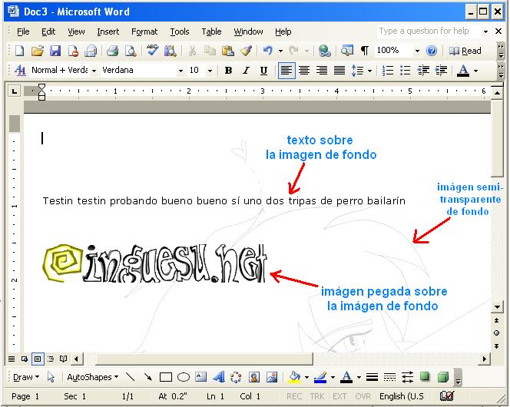Expand the font name Verdana dropdown
Screen dimensions: 510x407
[x=180, y=71]
